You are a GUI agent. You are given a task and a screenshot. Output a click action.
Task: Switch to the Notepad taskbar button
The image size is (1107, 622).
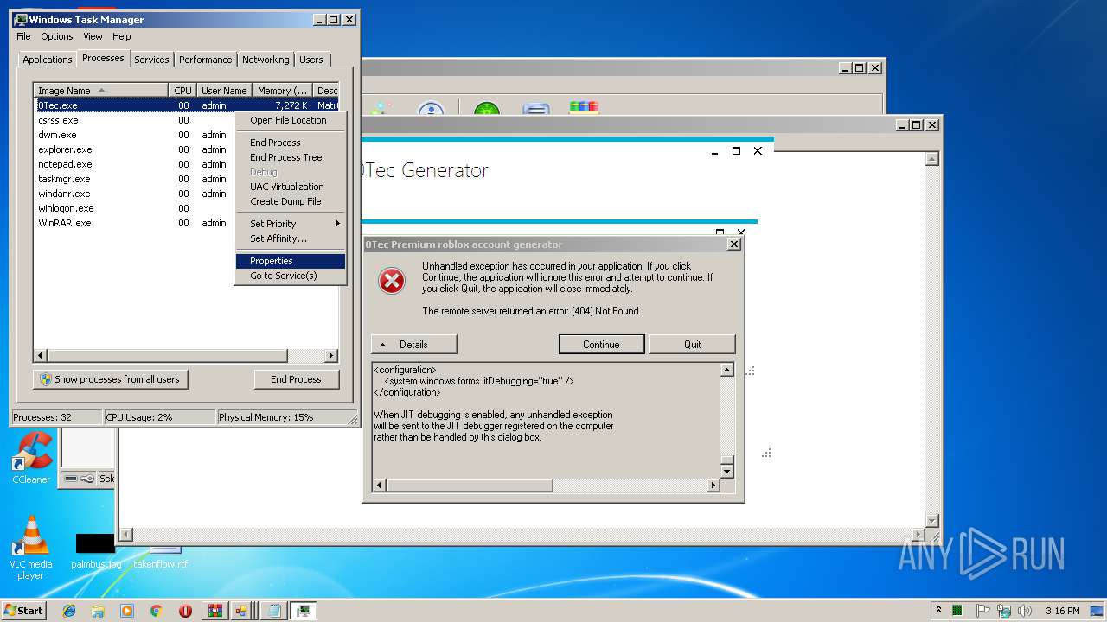(274, 611)
